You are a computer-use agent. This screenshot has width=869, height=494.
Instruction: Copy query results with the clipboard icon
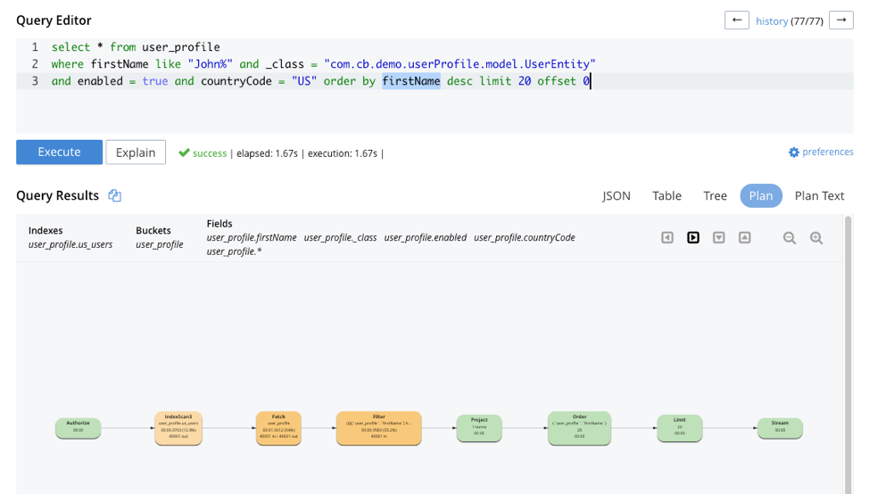[x=115, y=196]
